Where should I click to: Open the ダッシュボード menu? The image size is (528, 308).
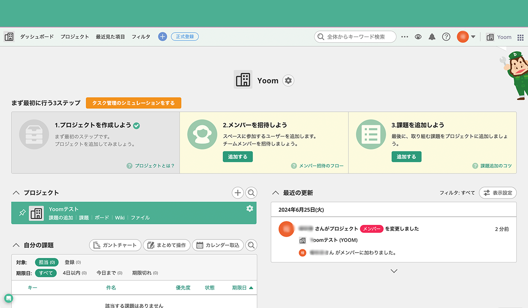[37, 37]
